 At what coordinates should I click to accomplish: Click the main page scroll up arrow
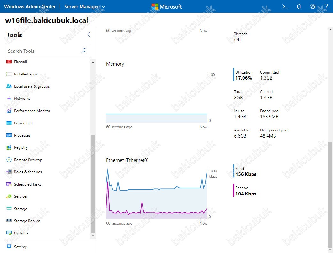[330, 30]
